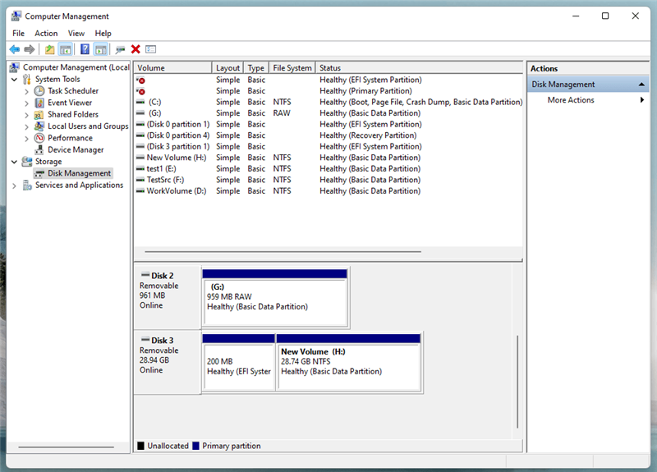Image resolution: width=657 pixels, height=472 pixels.
Task: Click the Shared Folders icon
Action: coord(39,114)
